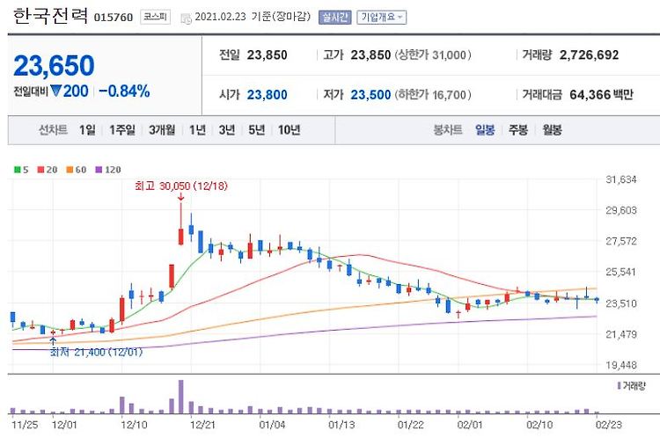Click the 23,510 price axis label
The height and width of the screenshot is (445, 660).
coord(621,303)
